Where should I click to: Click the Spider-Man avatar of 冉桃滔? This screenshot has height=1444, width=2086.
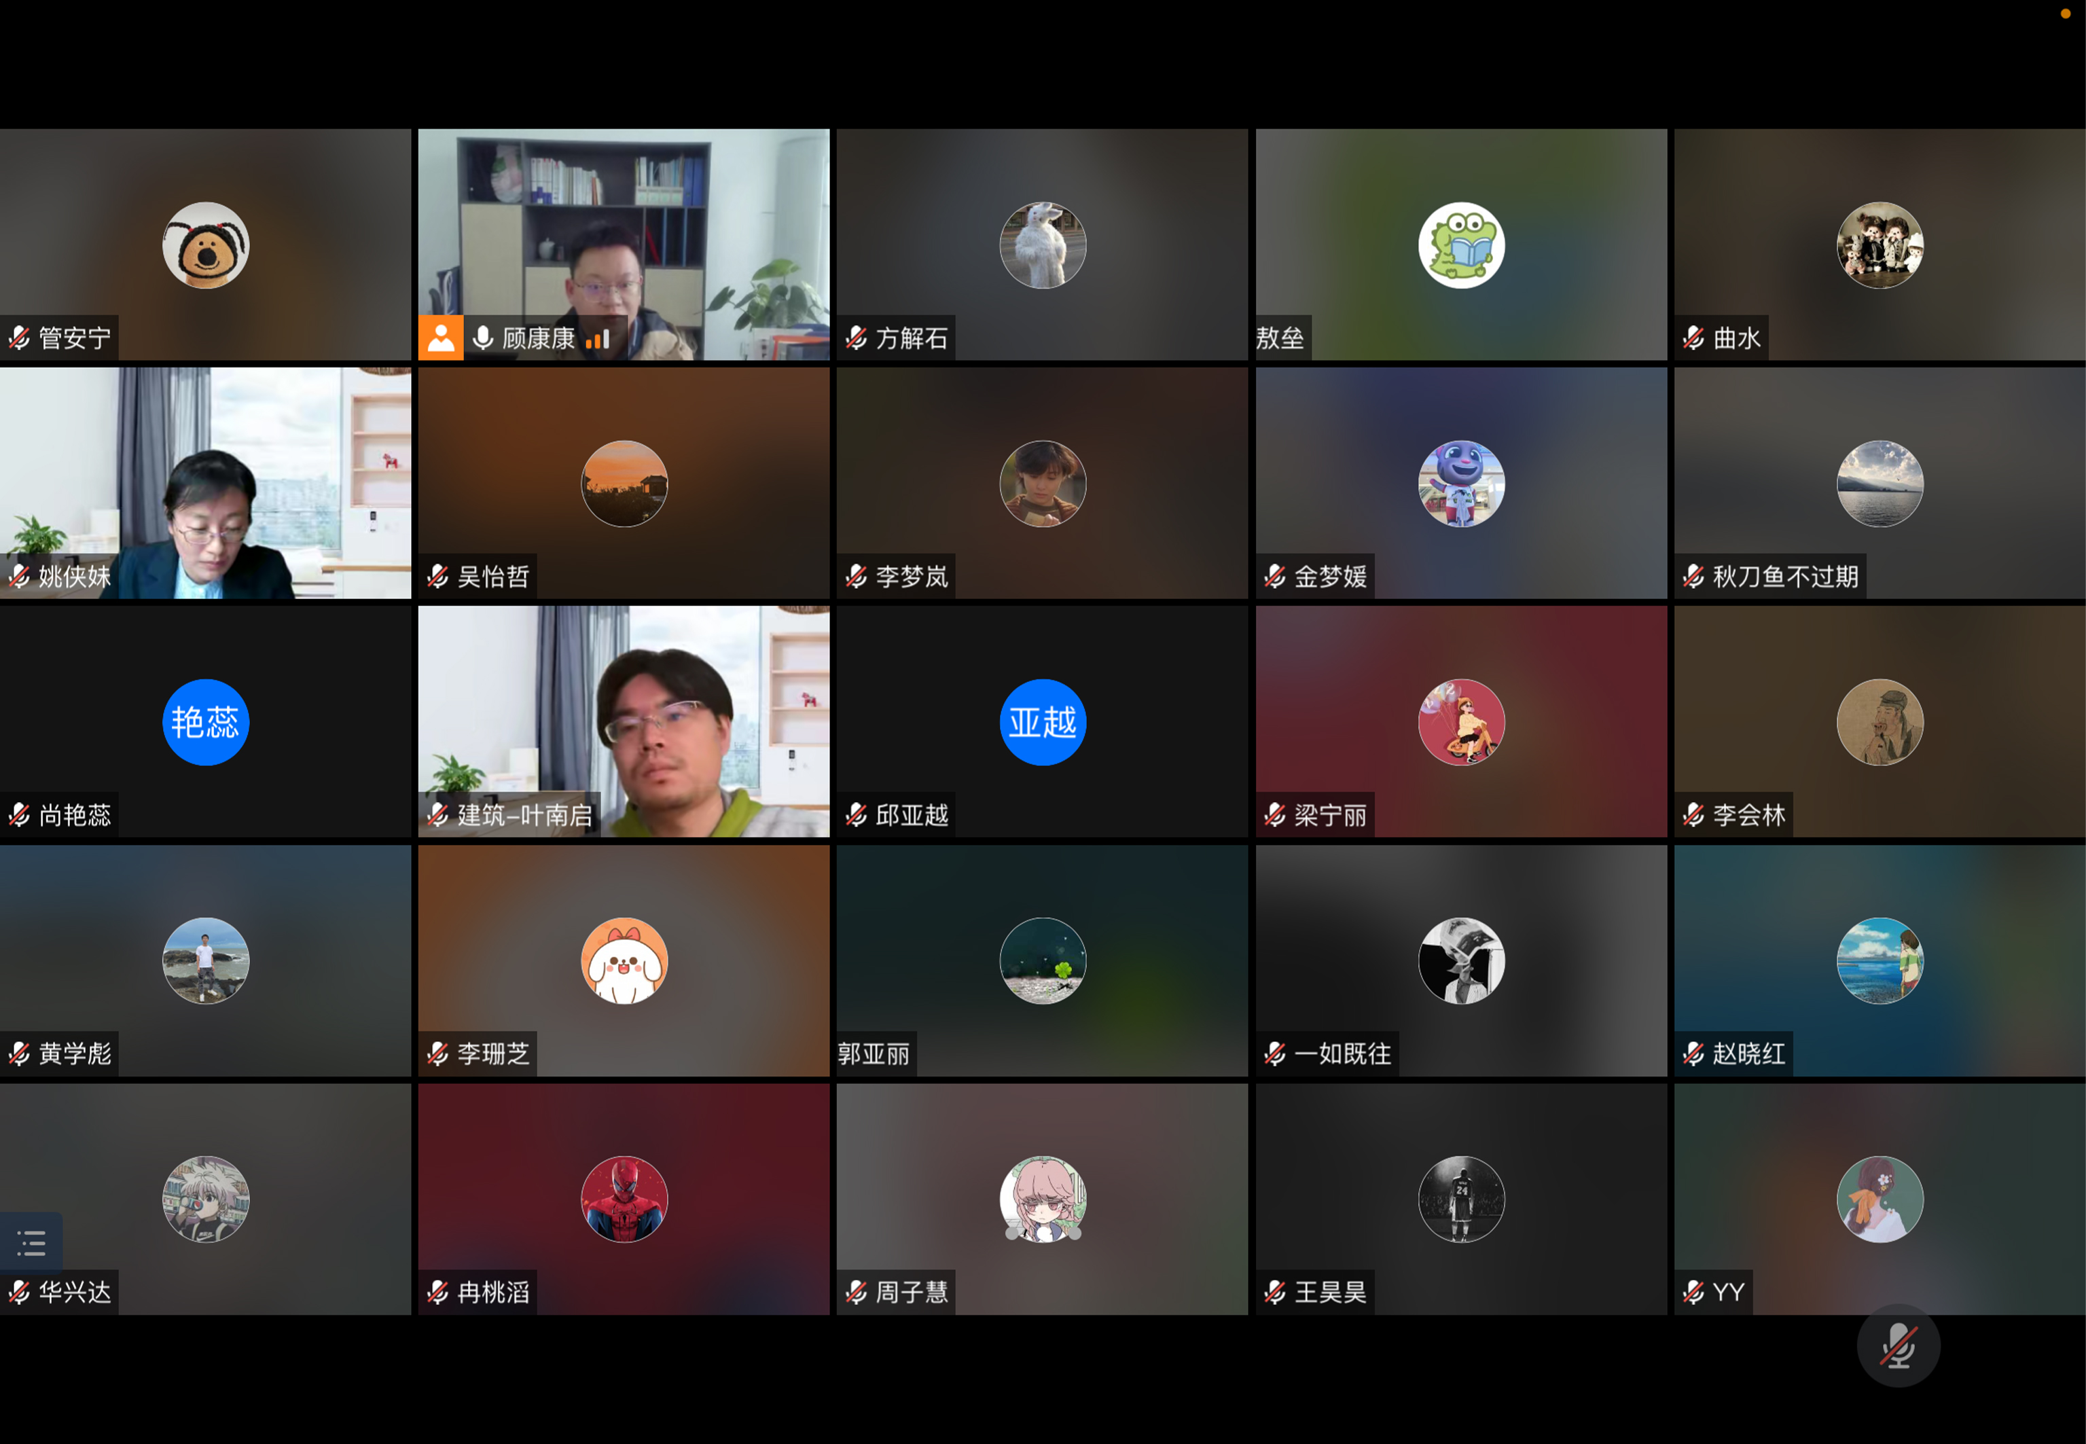(x=624, y=1199)
